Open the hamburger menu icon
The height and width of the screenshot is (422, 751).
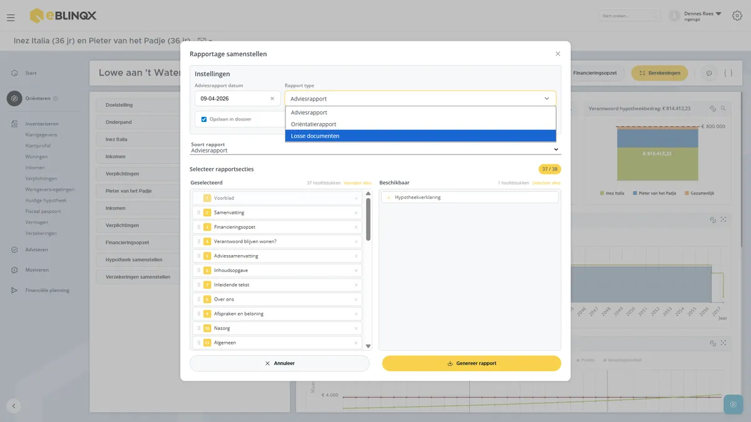pyautogui.click(x=11, y=18)
